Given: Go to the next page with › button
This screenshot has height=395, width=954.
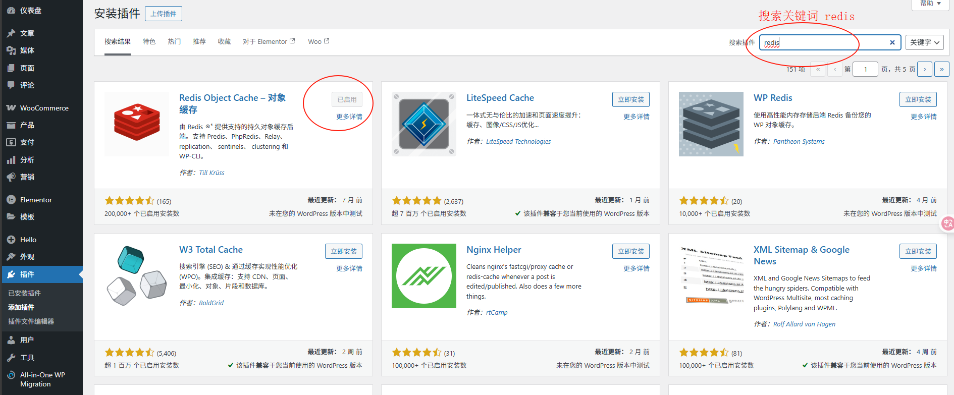Looking at the screenshot, I should point(925,69).
